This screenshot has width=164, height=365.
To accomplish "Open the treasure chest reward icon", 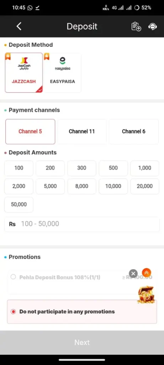I will coord(146,294).
